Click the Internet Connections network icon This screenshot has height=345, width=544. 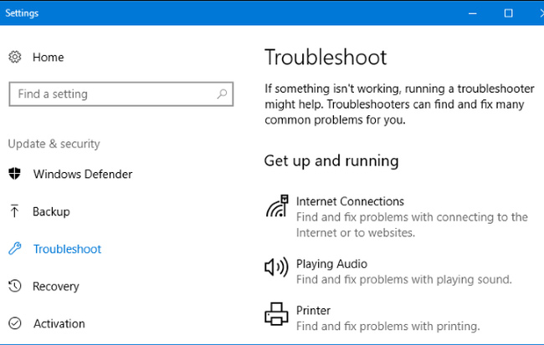[x=277, y=205]
